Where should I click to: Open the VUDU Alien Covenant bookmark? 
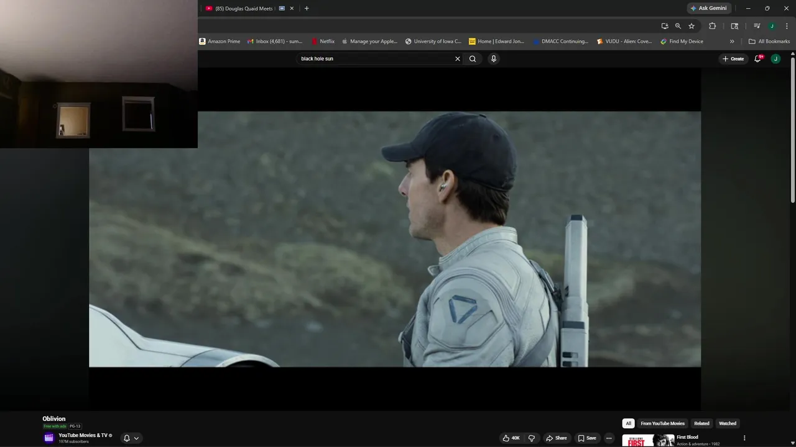(624, 42)
